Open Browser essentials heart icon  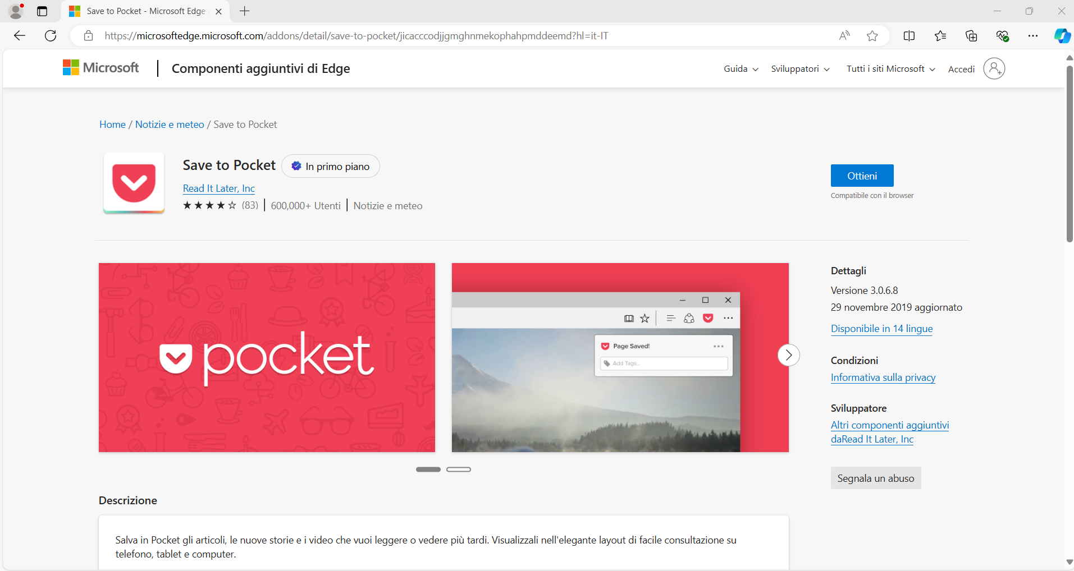coord(1003,36)
